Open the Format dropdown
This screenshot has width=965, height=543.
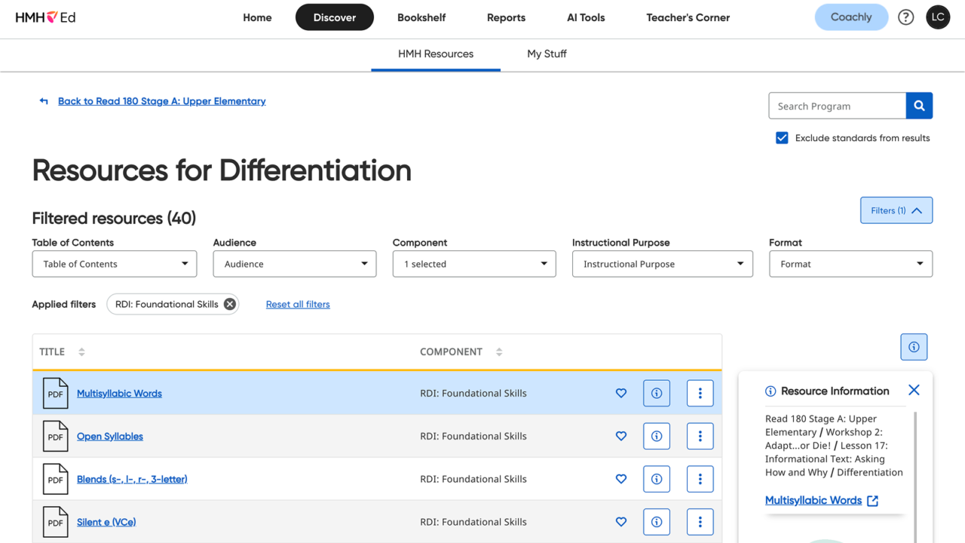tap(850, 264)
